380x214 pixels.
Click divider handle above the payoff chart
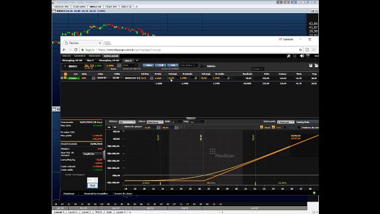tap(191, 118)
